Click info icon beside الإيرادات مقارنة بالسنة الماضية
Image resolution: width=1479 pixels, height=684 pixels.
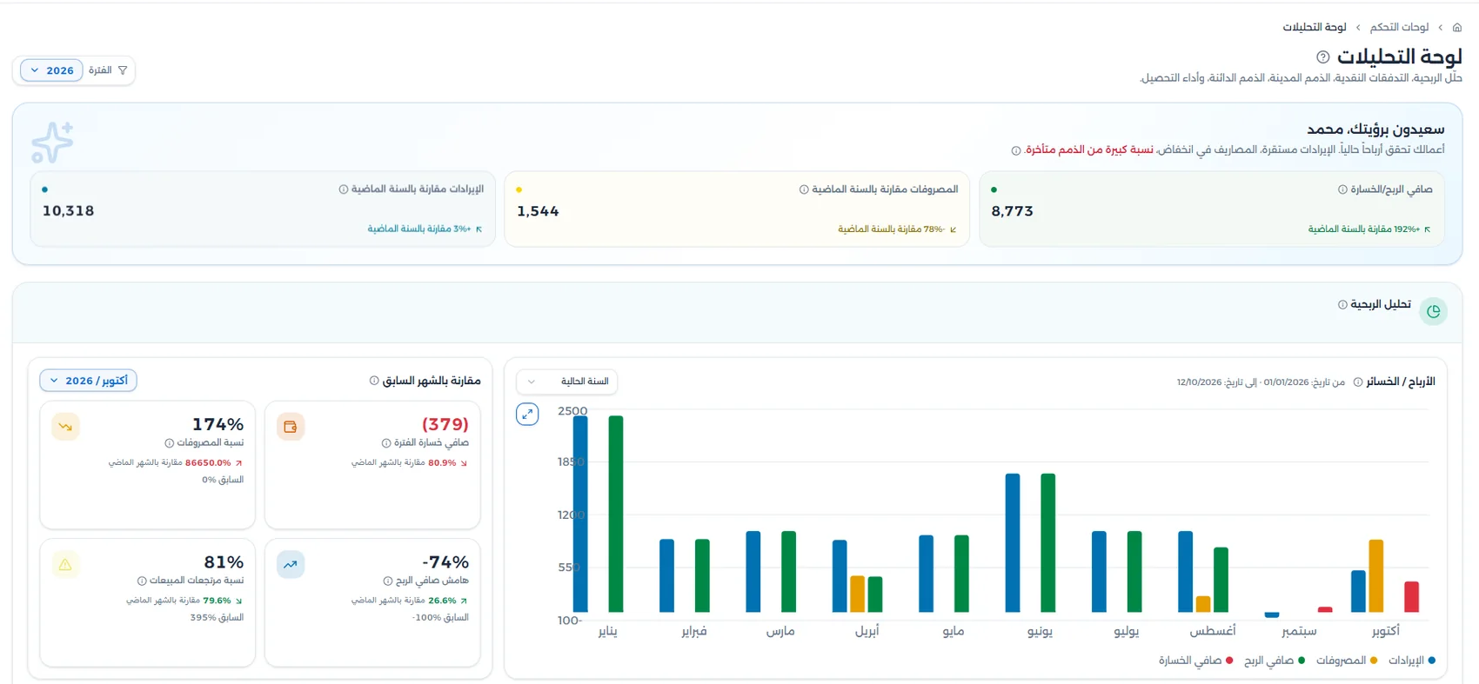(x=343, y=189)
